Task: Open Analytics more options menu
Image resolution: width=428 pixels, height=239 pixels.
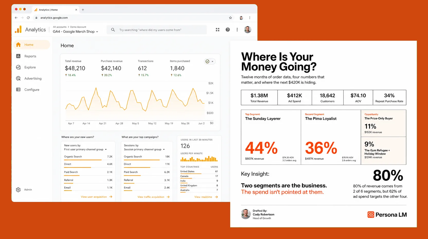Action: click(237, 30)
